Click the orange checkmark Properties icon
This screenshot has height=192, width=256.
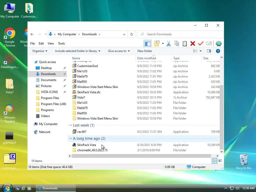coord(201,43)
